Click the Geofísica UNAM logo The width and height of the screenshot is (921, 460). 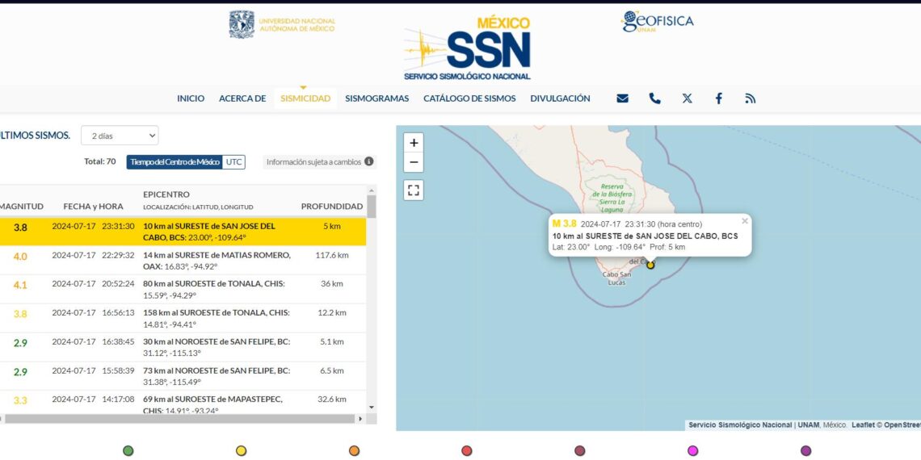tap(658, 22)
